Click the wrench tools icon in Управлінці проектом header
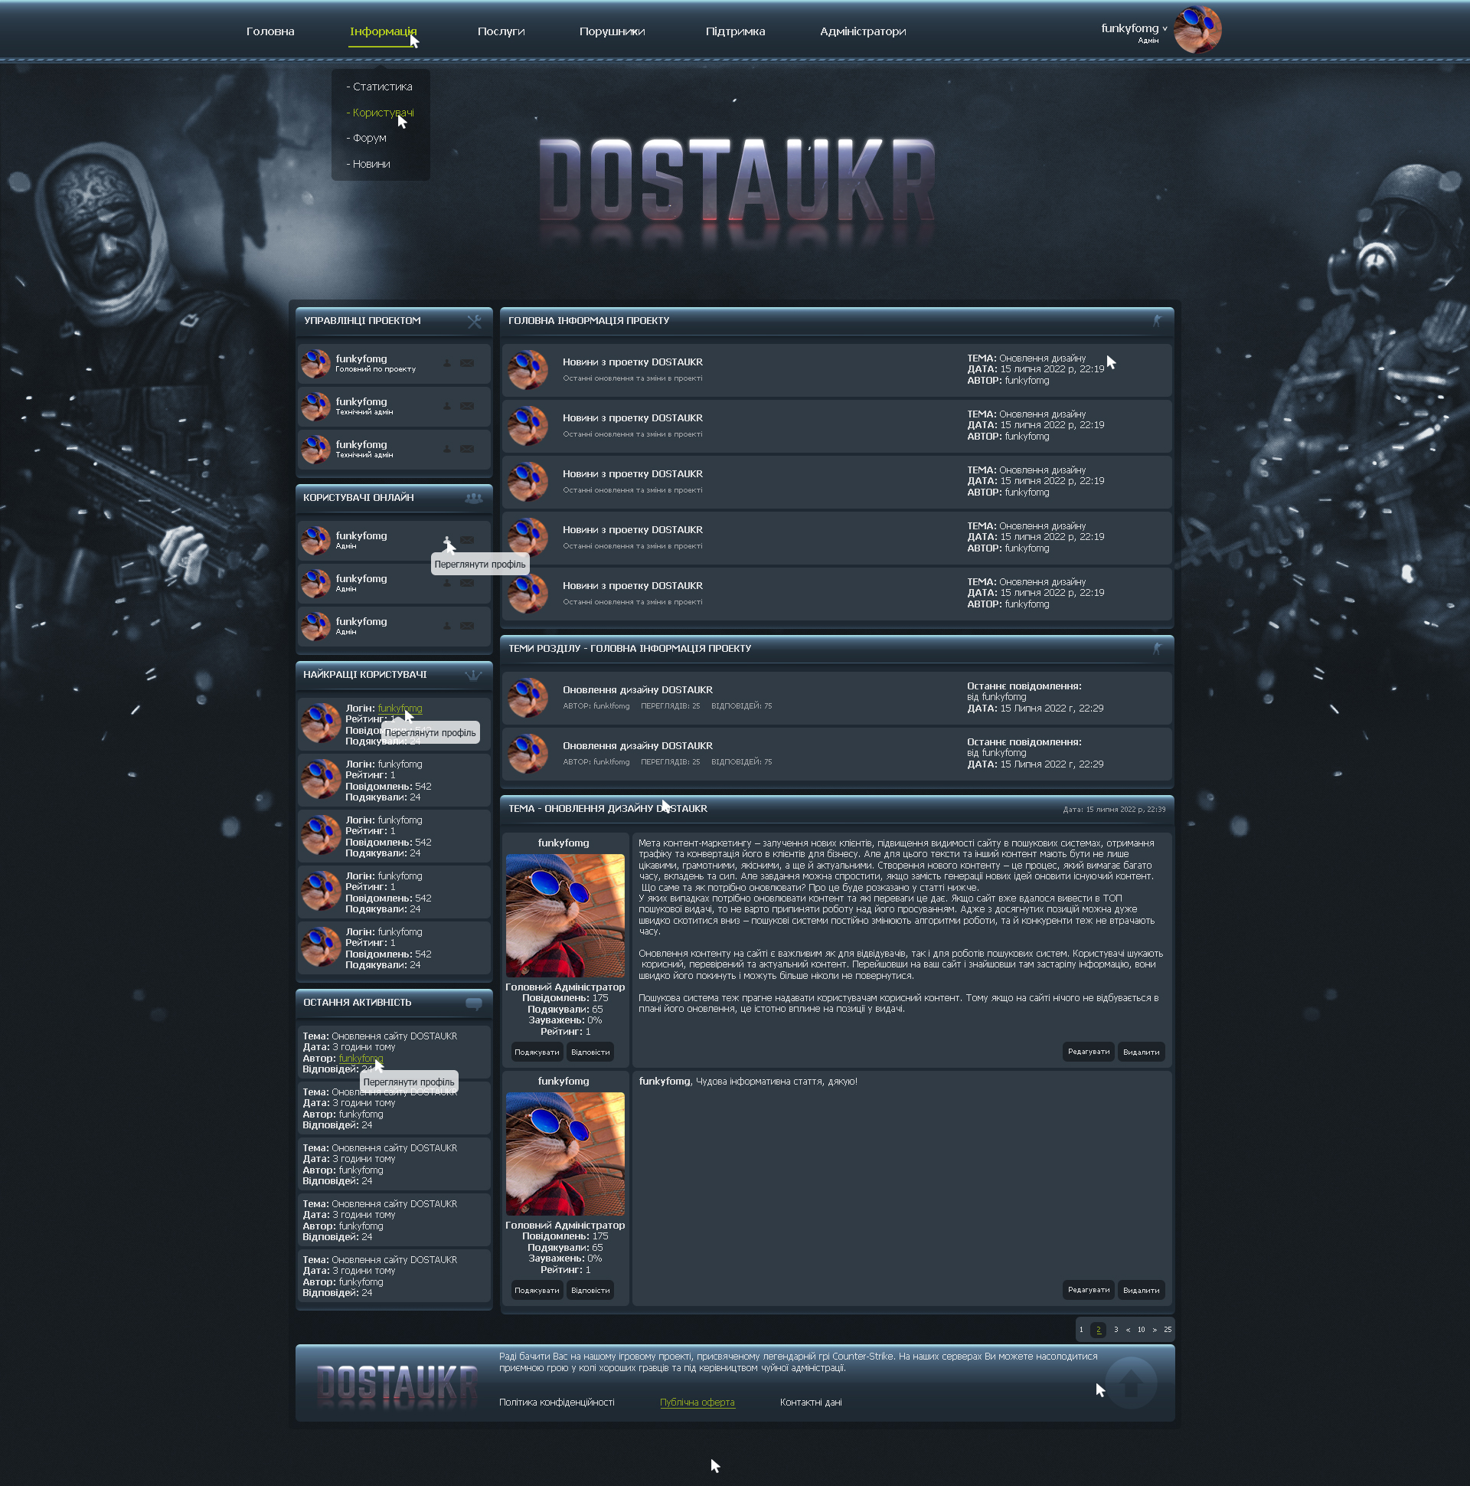This screenshot has width=1470, height=1486. [475, 322]
